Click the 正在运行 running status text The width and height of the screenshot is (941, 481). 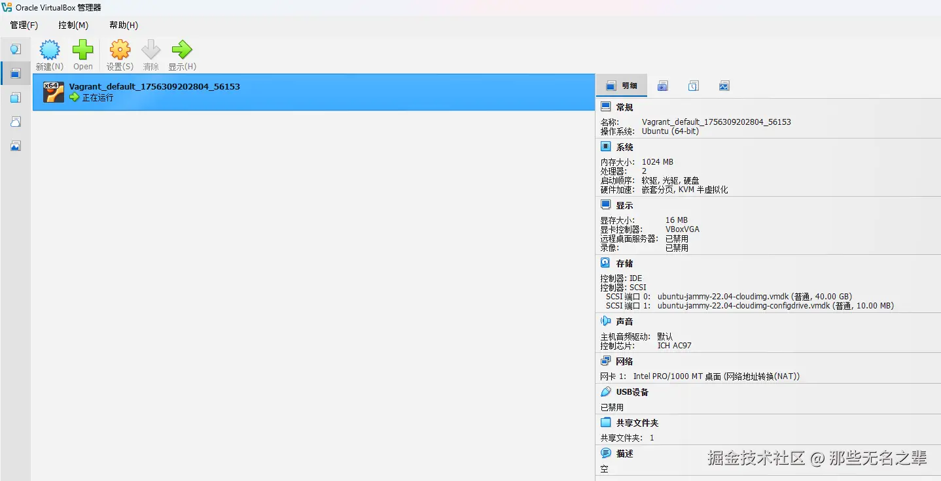click(x=98, y=97)
